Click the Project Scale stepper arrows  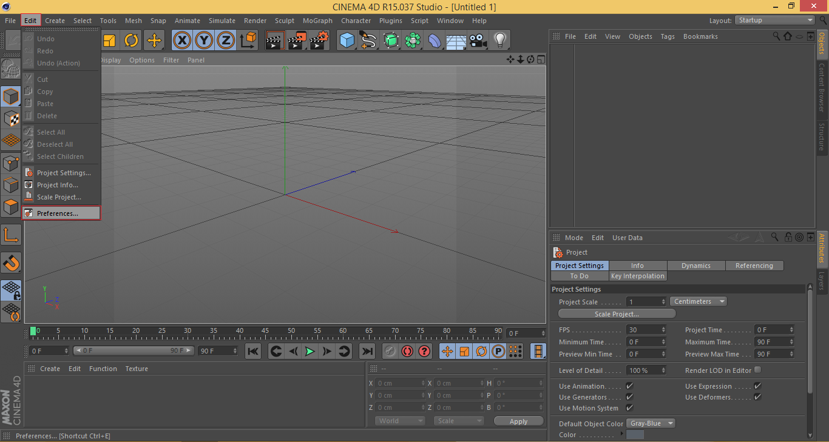click(x=663, y=301)
